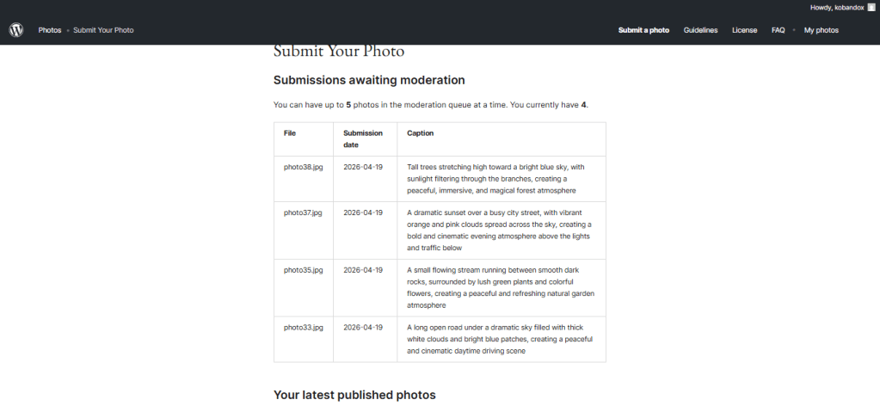The height and width of the screenshot is (412, 880).
Task: Click the Submission date column header
Action: point(362,138)
